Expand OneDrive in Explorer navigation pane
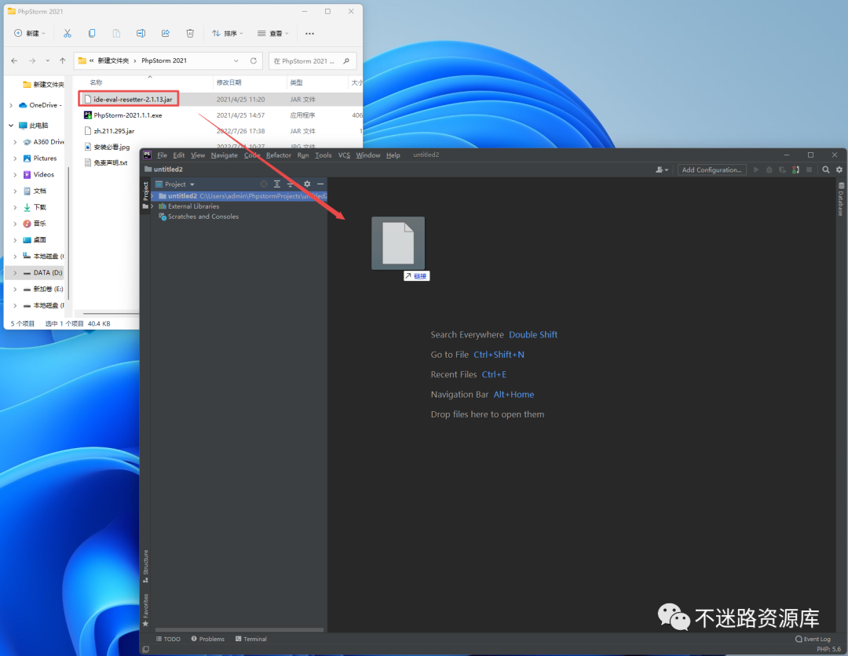Image resolution: width=848 pixels, height=656 pixels. (x=11, y=105)
